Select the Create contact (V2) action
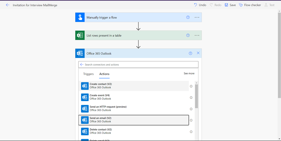 pyautogui.click(x=134, y=86)
